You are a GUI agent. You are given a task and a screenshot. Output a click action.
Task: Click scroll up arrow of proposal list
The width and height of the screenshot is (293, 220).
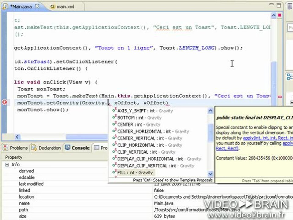click(210, 111)
